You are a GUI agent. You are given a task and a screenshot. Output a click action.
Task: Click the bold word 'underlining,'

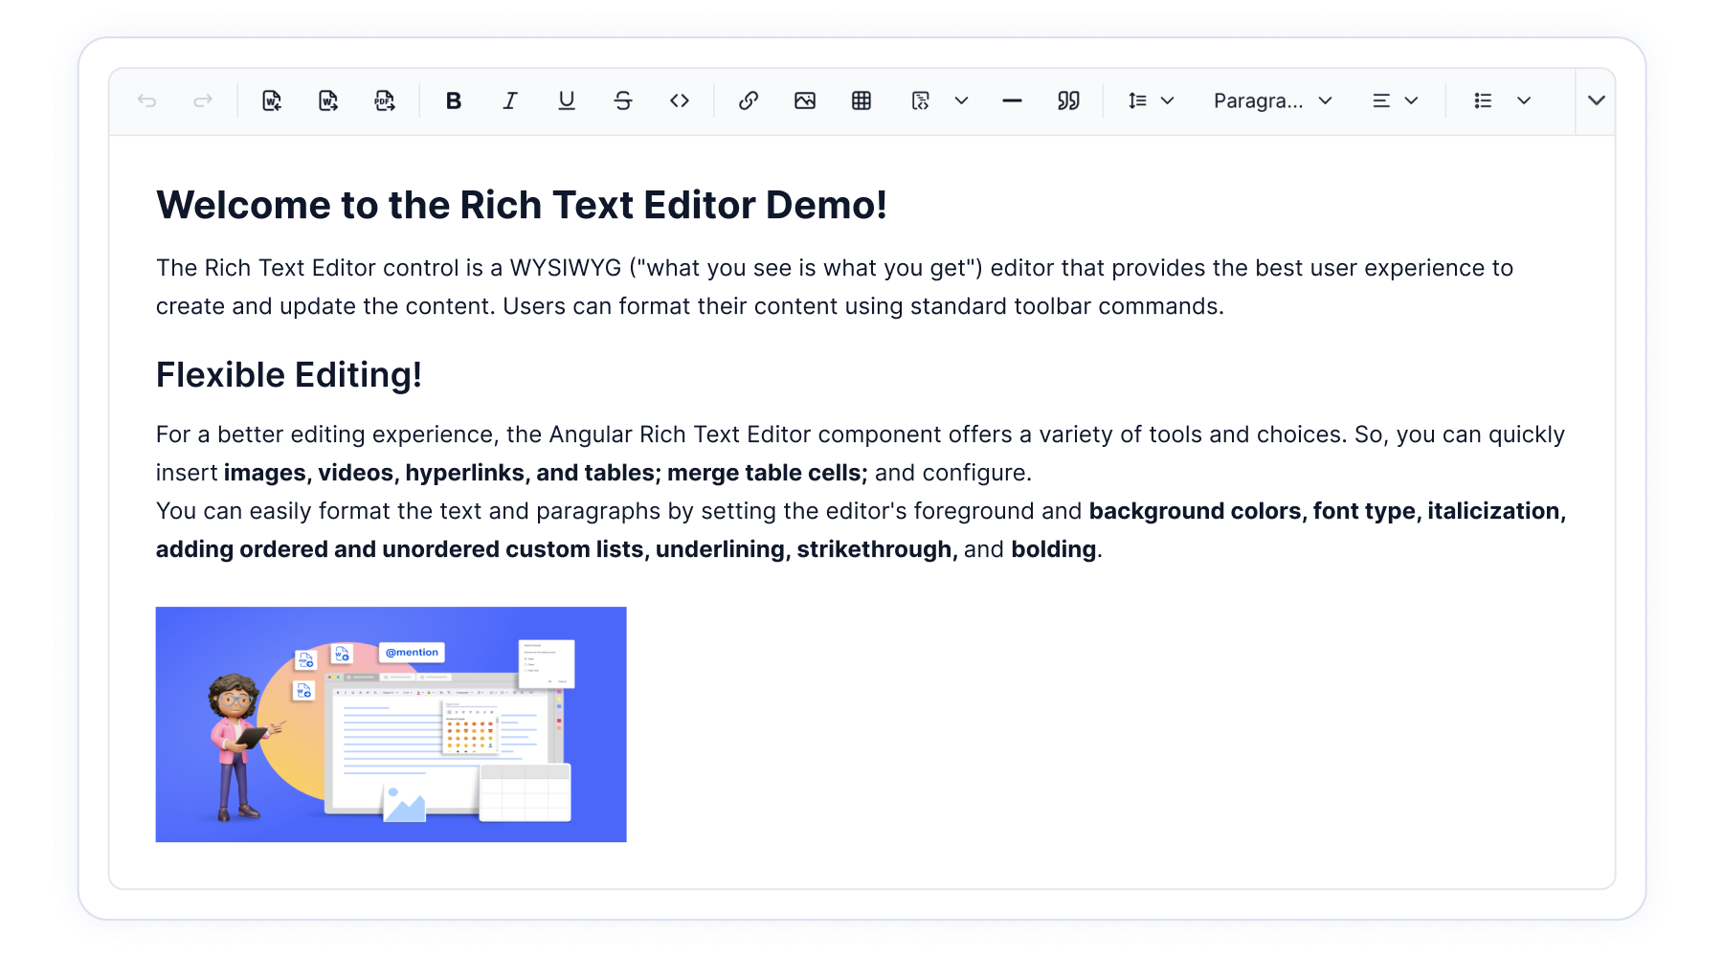point(723,549)
